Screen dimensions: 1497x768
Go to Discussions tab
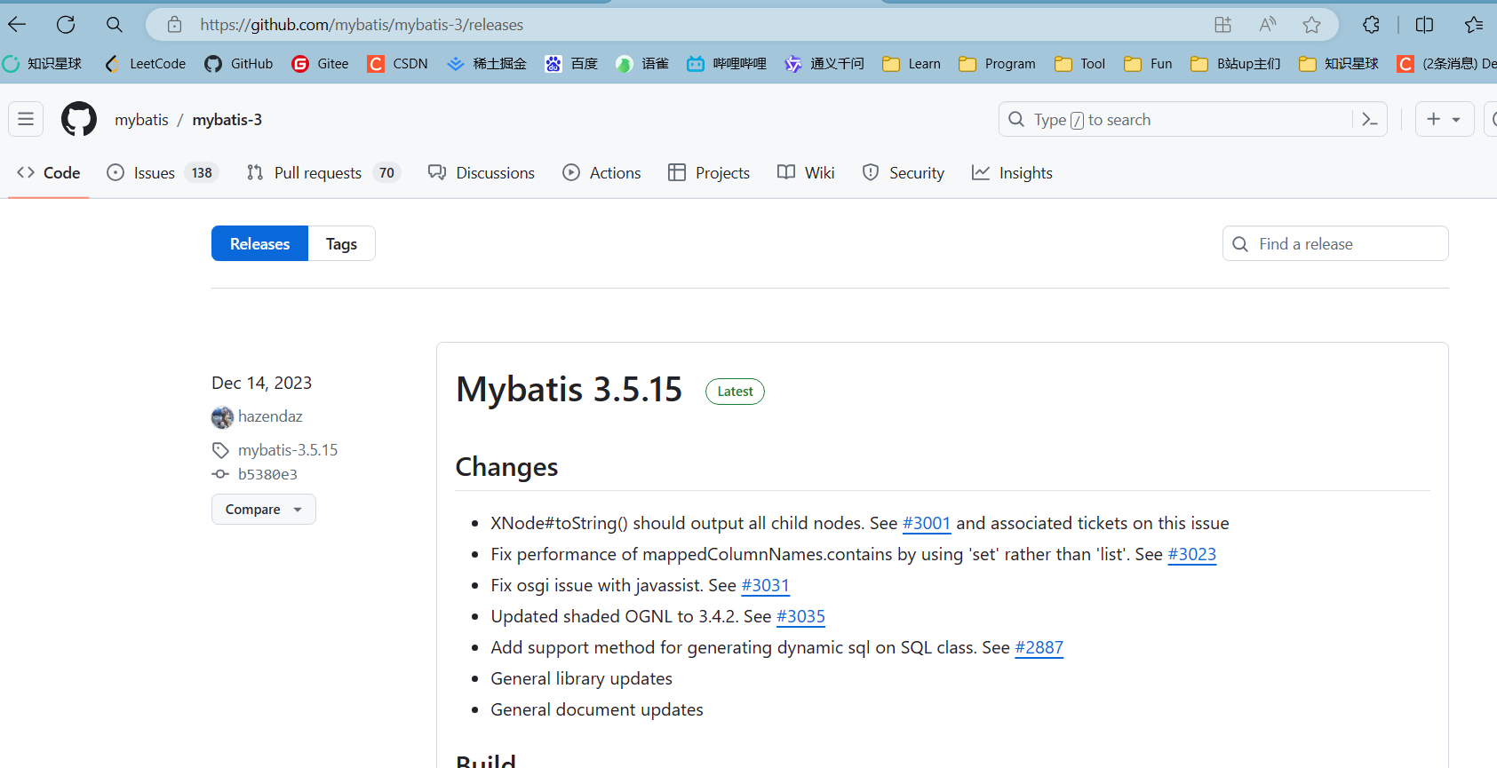point(482,173)
